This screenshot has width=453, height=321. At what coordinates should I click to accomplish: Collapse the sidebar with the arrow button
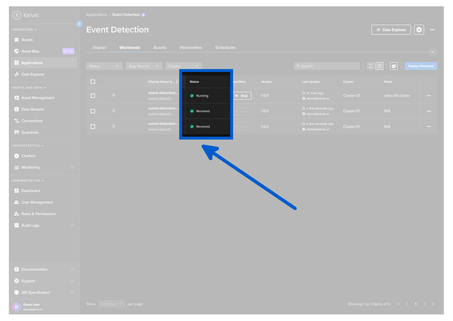tap(79, 24)
